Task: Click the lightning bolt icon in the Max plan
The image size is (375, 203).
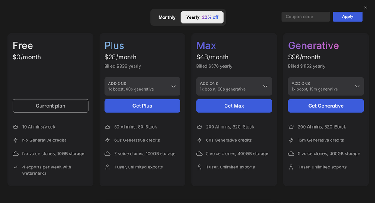Action: 199,140
